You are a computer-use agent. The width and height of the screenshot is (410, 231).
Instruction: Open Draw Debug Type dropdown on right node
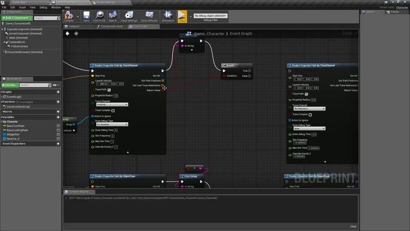point(309,128)
